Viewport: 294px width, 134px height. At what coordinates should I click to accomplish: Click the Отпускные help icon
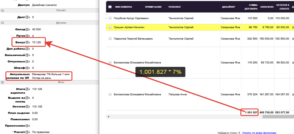(27, 61)
